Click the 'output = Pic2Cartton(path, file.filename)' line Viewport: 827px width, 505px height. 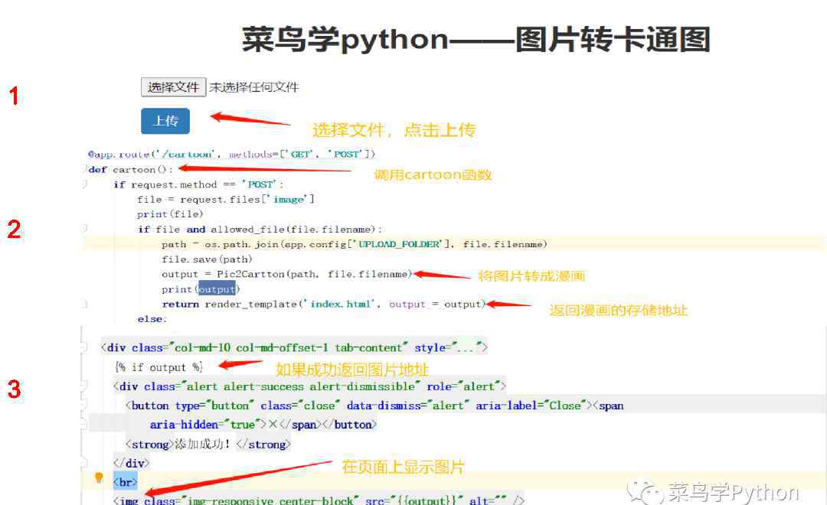(287, 274)
